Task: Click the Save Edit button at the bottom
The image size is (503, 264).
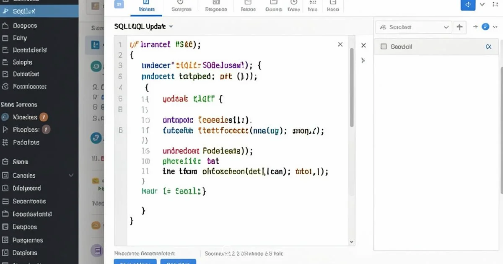Action: coord(178,262)
